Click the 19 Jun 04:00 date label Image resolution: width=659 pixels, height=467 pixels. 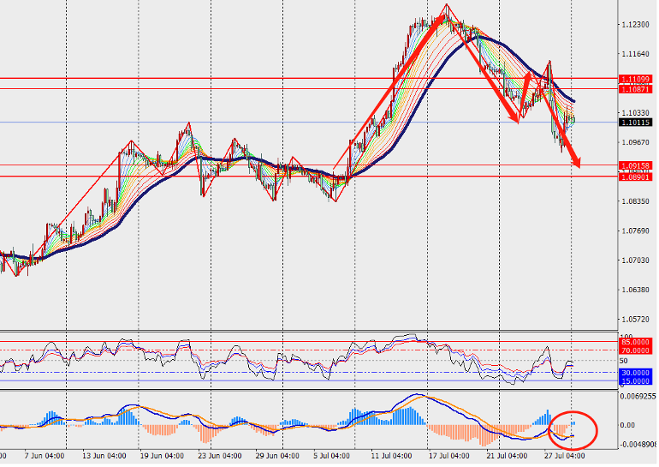point(162,456)
